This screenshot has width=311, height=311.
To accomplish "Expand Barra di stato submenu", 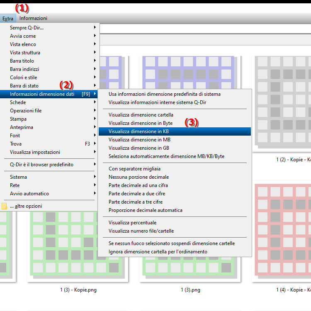I will 49,86.
